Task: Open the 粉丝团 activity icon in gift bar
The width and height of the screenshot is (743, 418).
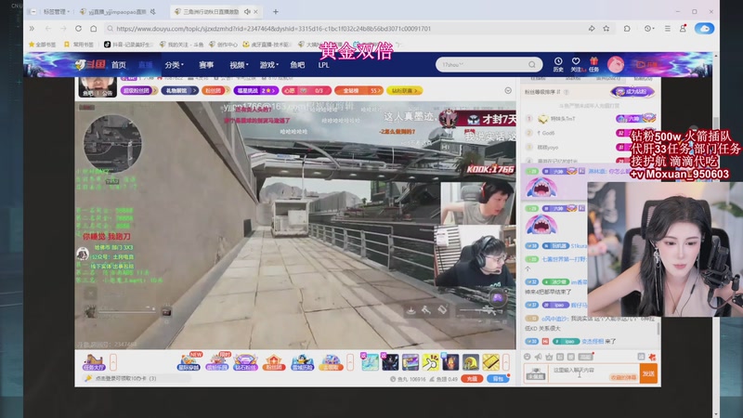Action: coord(274,362)
